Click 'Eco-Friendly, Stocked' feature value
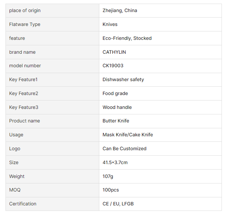Screen dimensions: 227x216 point(127,38)
